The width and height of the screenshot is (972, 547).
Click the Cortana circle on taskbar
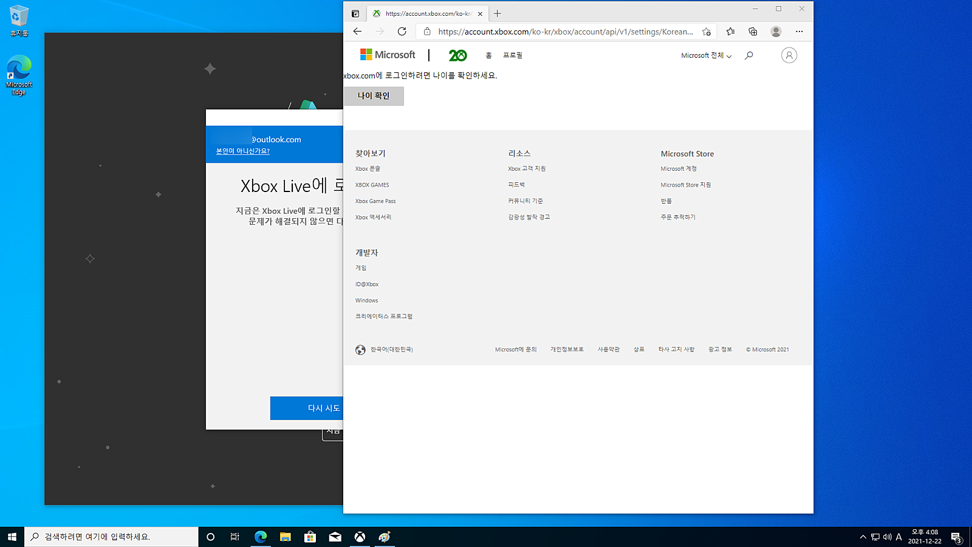click(x=210, y=537)
